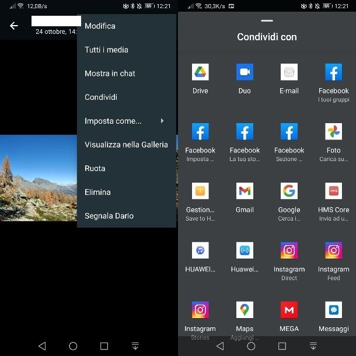The image size is (356, 356).
Task: Select Mostra in chat
Action: click(127, 74)
